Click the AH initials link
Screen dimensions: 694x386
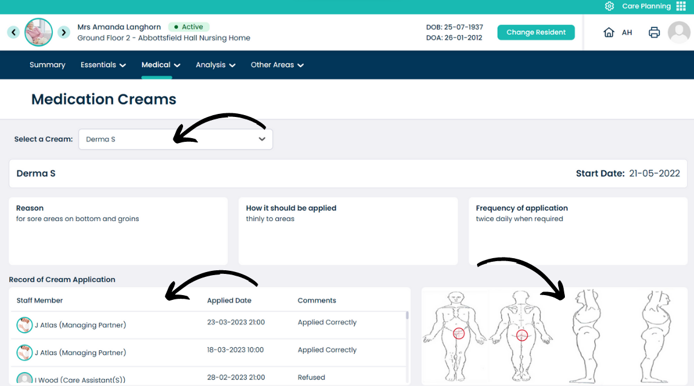(x=627, y=32)
